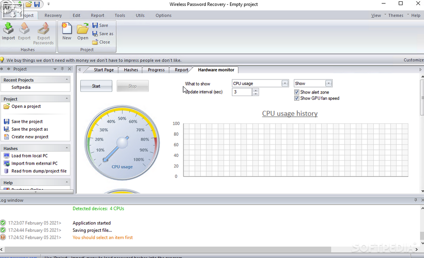Click the Customize link on tip bar

pos(413,60)
